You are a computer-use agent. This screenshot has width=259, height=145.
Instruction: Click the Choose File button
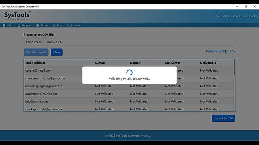point(34,42)
